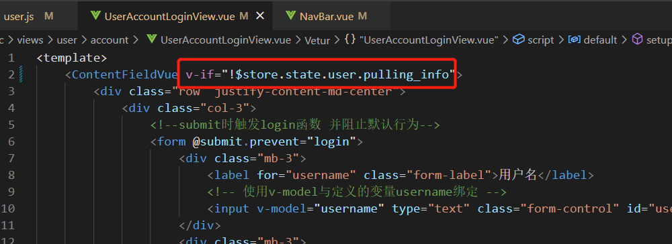Click the ContentFieldVue tag name

(x=125, y=74)
